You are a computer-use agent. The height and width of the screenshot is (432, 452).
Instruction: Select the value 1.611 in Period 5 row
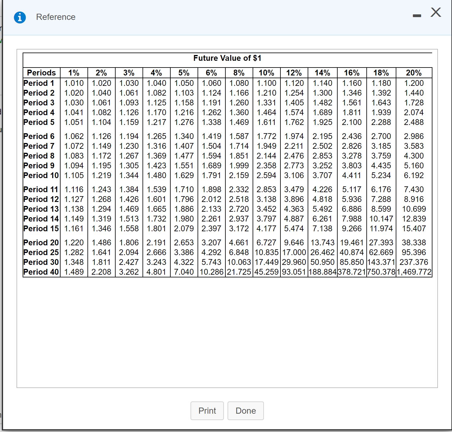pyautogui.click(x=266, y=122)
